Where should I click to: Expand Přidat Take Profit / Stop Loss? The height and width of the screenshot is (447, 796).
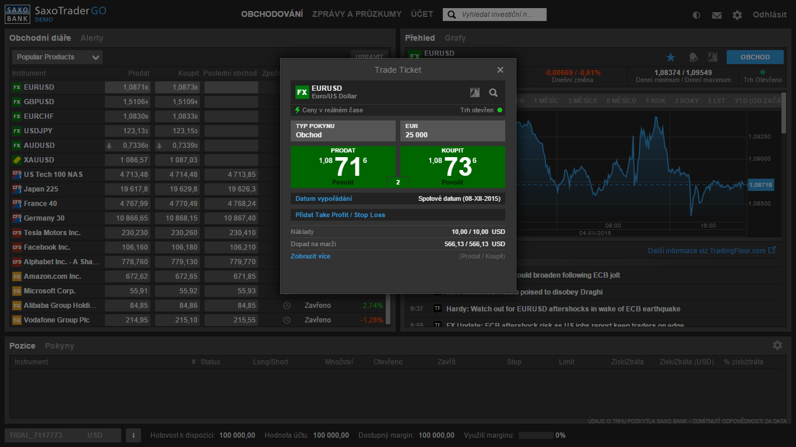340,215
